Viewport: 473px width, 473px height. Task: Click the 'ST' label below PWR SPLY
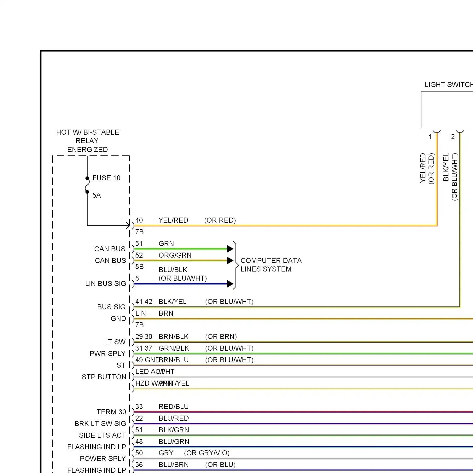pyautogui.click(x=121, y=365)
